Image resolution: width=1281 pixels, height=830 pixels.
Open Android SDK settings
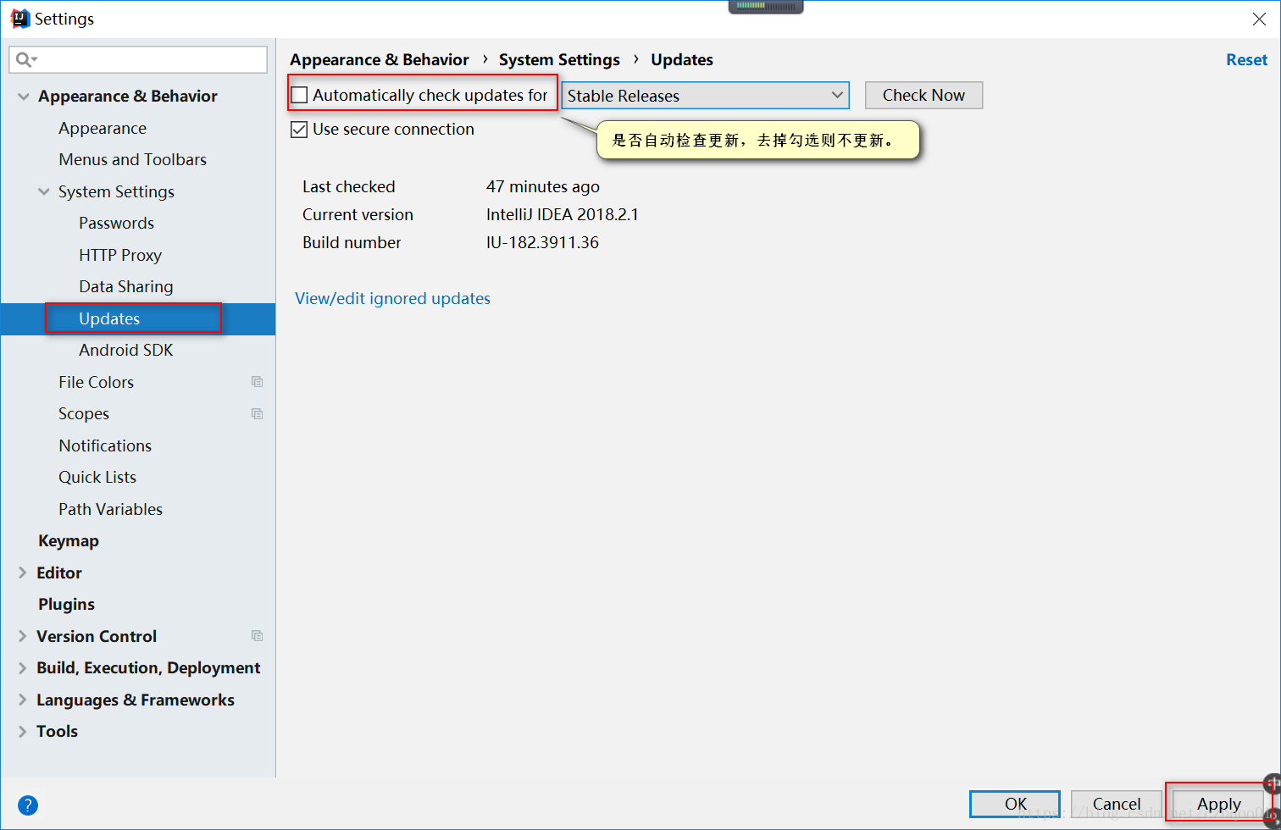pyautogui.click(x=126, y=351)
